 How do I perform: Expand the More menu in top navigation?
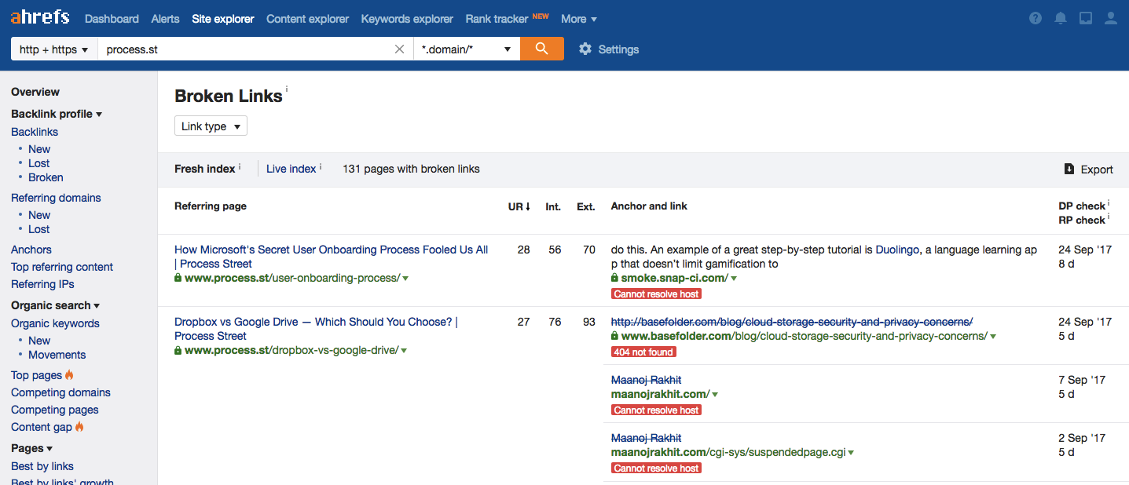[x=579, y=18]
